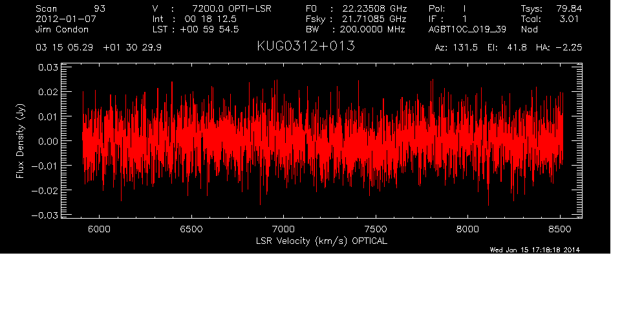This screenshot has width=622, height=317.
Task: Click the 7000 tick label on velocity axis
Action: tap(284, 229)
